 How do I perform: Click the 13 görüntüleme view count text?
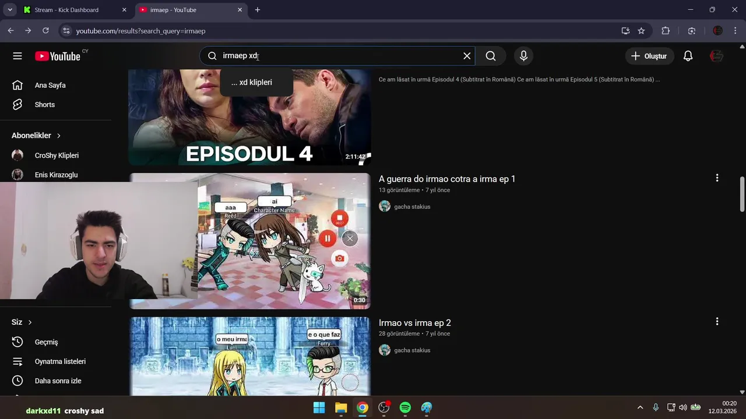pyautogui.click(x=399, y=190)
